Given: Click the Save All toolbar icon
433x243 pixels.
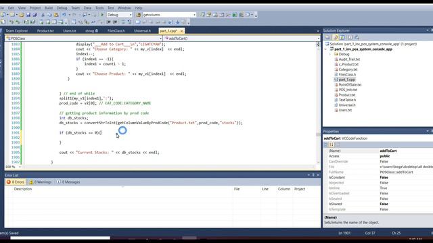Looking at the screenshot, I should tap(35, 15).
